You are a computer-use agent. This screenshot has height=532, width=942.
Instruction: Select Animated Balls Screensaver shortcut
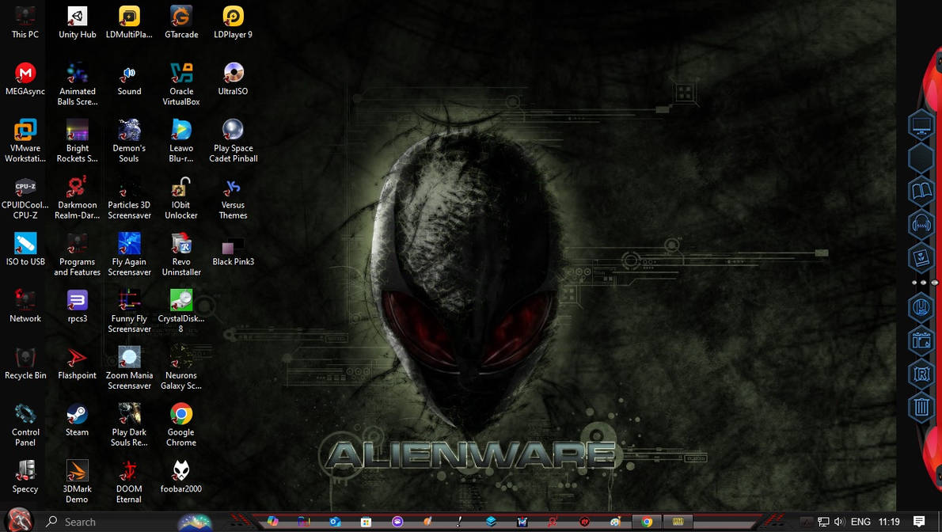coord(77,84)
